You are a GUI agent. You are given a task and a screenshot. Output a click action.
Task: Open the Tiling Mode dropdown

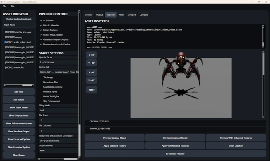59,111
